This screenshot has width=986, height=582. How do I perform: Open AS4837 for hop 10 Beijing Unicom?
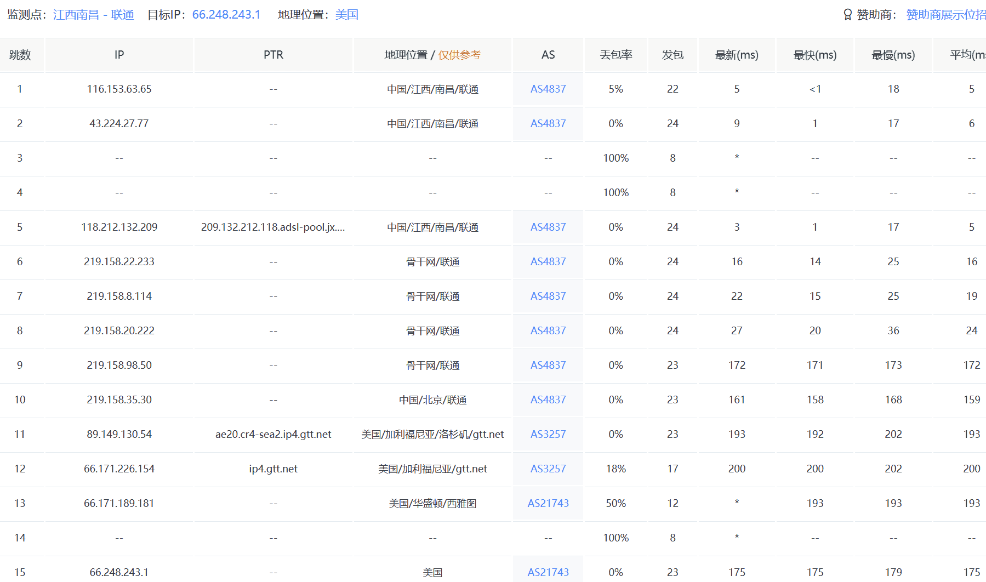pyautogui.click(x=548, y=400)
